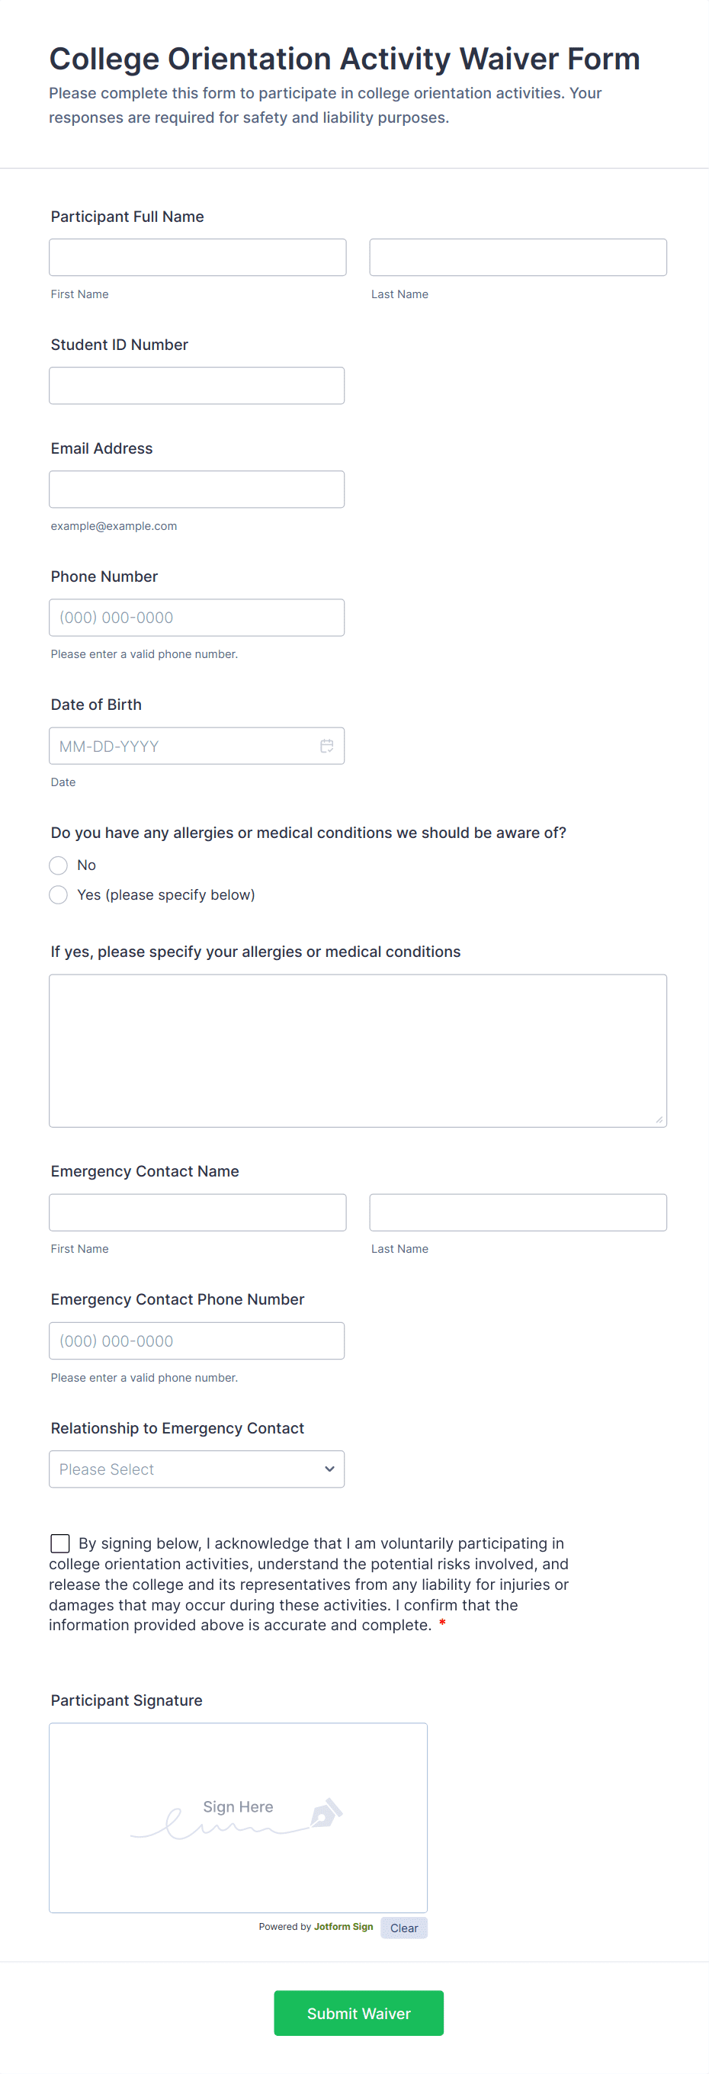This screenshot has width=709, height=2074.
Task: Click the participant First Name field
Action: tap(197, 258)
